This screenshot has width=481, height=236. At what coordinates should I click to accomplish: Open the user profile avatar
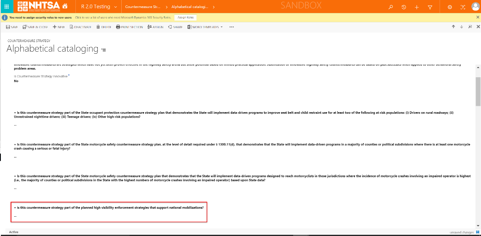click(x=475, y=7)
